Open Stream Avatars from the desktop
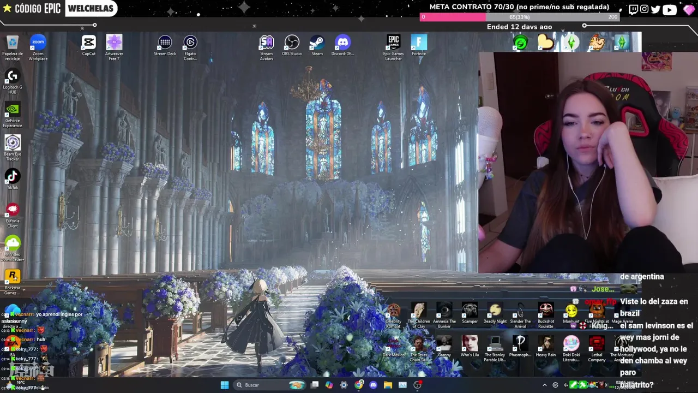Image resolution: width=698 pixels, height=393 pixels. pos(266,47)
